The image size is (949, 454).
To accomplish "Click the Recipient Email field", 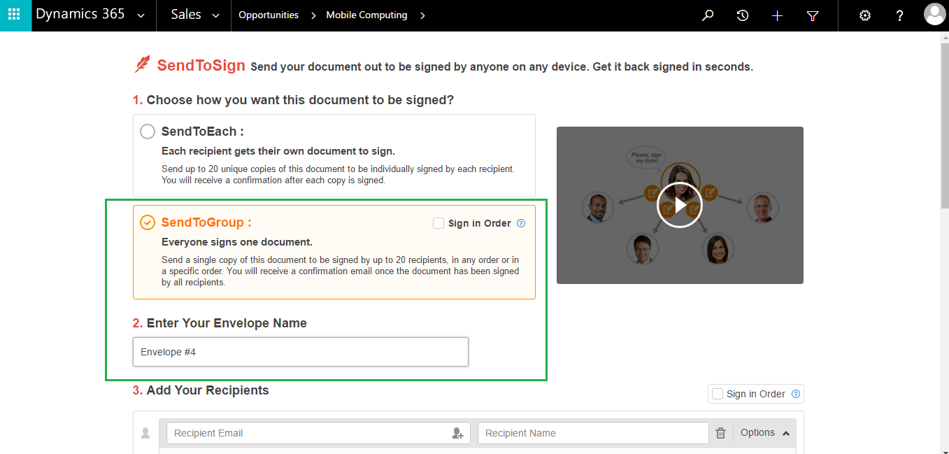I will point(318,433).
